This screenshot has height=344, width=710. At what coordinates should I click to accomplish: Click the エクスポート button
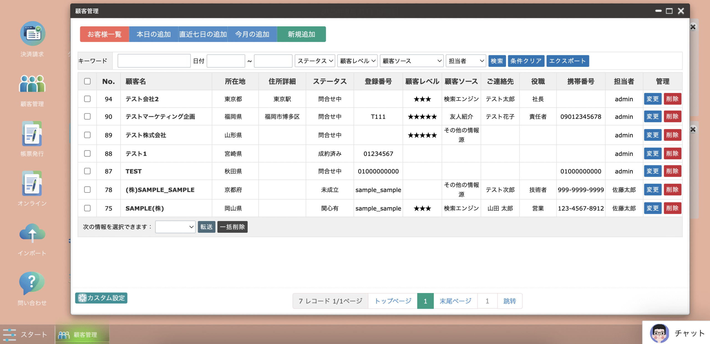click(567, 61)
